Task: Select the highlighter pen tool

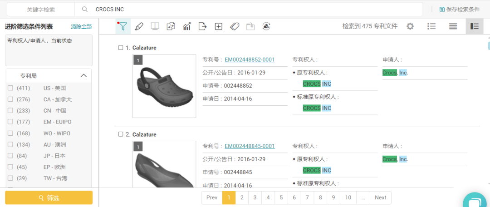Action: 139,26
